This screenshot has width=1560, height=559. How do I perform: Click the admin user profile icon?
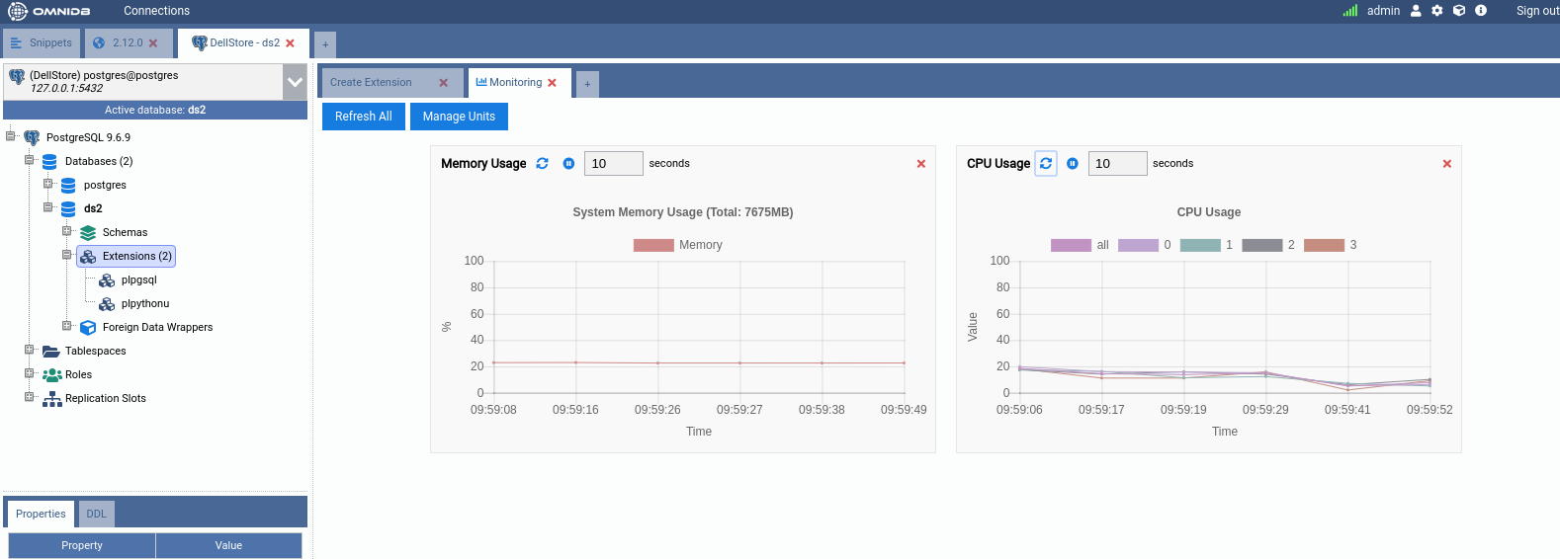(1416, 11)
